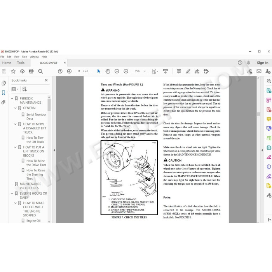The width and height of the screenshot is (272, 272).
Task: Open the Help menu
Action: point(44,57)
